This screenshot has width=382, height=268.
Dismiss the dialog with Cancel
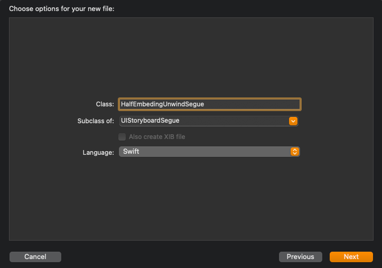[35, 256]
